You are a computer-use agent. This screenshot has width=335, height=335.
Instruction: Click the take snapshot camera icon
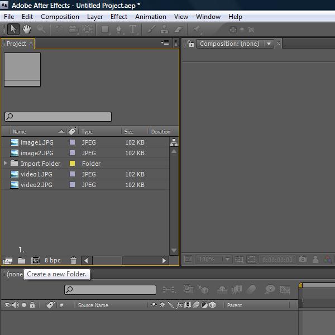click(x=303, y=260)
